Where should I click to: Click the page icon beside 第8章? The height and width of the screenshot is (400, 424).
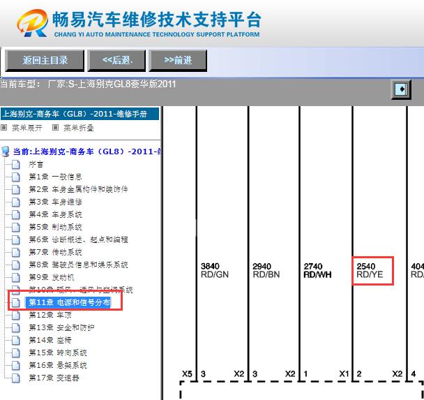tap(16, 265)
